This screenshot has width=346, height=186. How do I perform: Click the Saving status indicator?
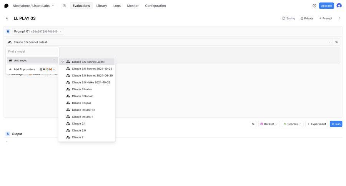pos(288,18)
